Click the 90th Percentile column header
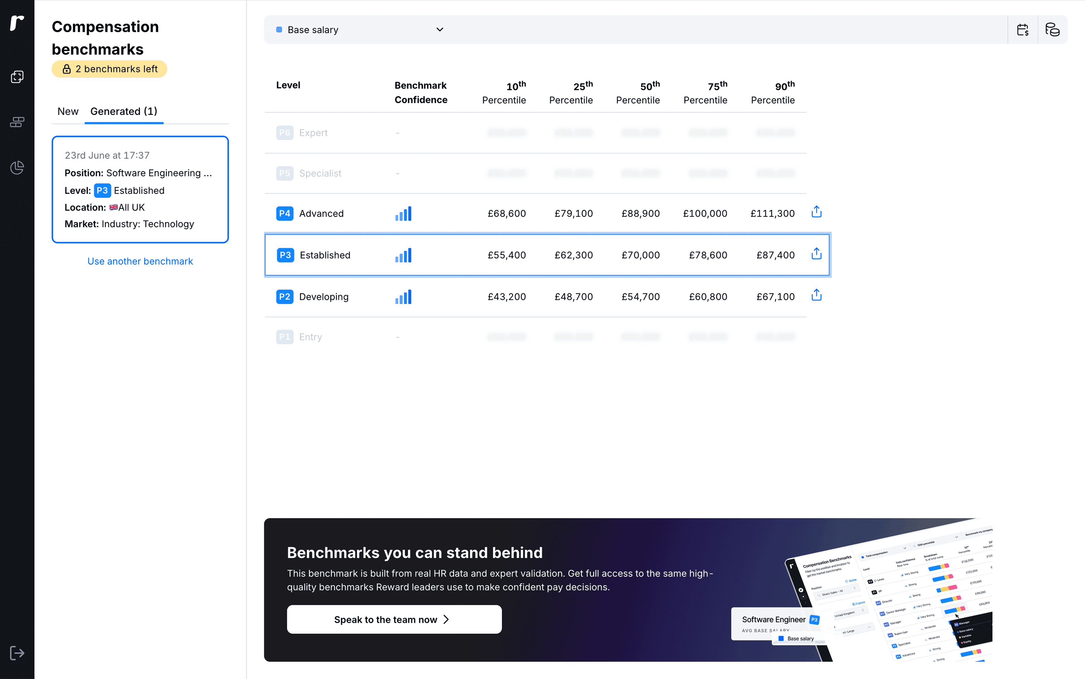 773,92
